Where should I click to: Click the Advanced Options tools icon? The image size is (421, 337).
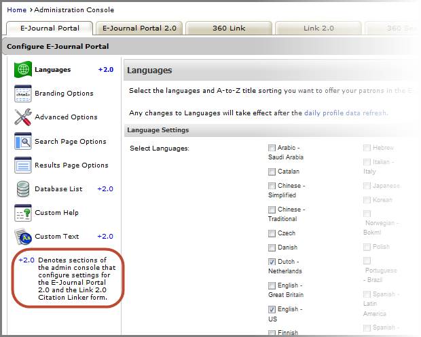click(23, 117)
